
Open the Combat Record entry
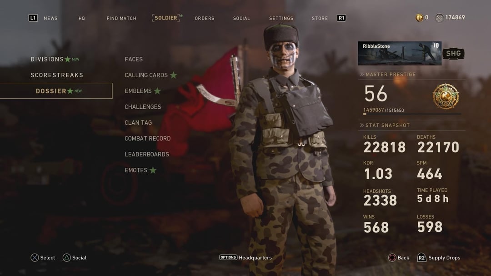click(x=147, y=139)
